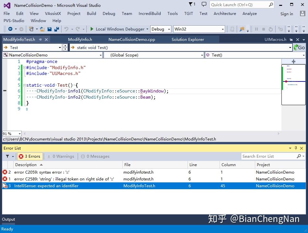Pin the ModifyInfoTest.h tab
Screen dimensions: 308x233
click(40, 40)
